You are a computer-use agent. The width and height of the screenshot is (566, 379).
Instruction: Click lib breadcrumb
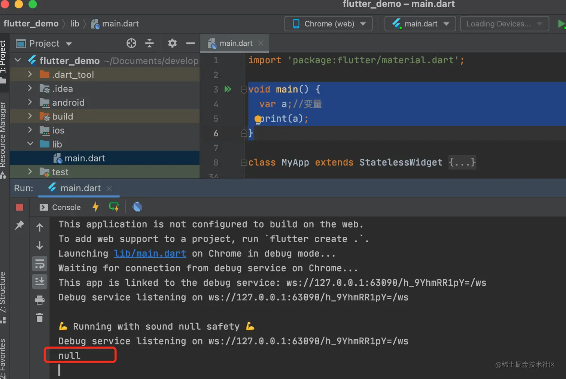(75, 24)
